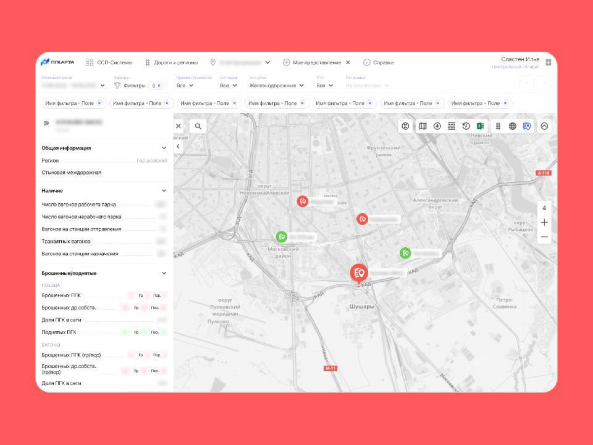
Task: Open the history clock icon on map toolbar
Action: point(466,126)
